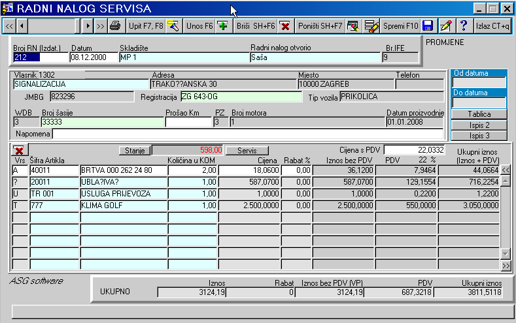516x323 pixels.
Task: Click the Ukupni iznos total 3811,5118
Action: point(468,292)
